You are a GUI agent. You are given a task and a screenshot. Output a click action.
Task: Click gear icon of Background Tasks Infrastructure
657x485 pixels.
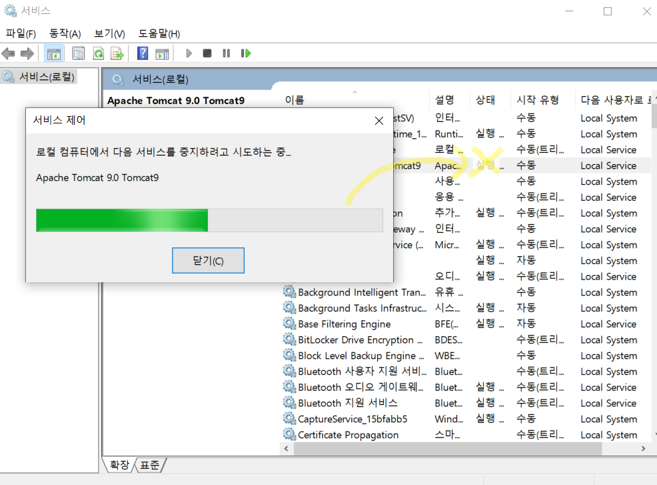pyautogui.click(x=289, y=308)
